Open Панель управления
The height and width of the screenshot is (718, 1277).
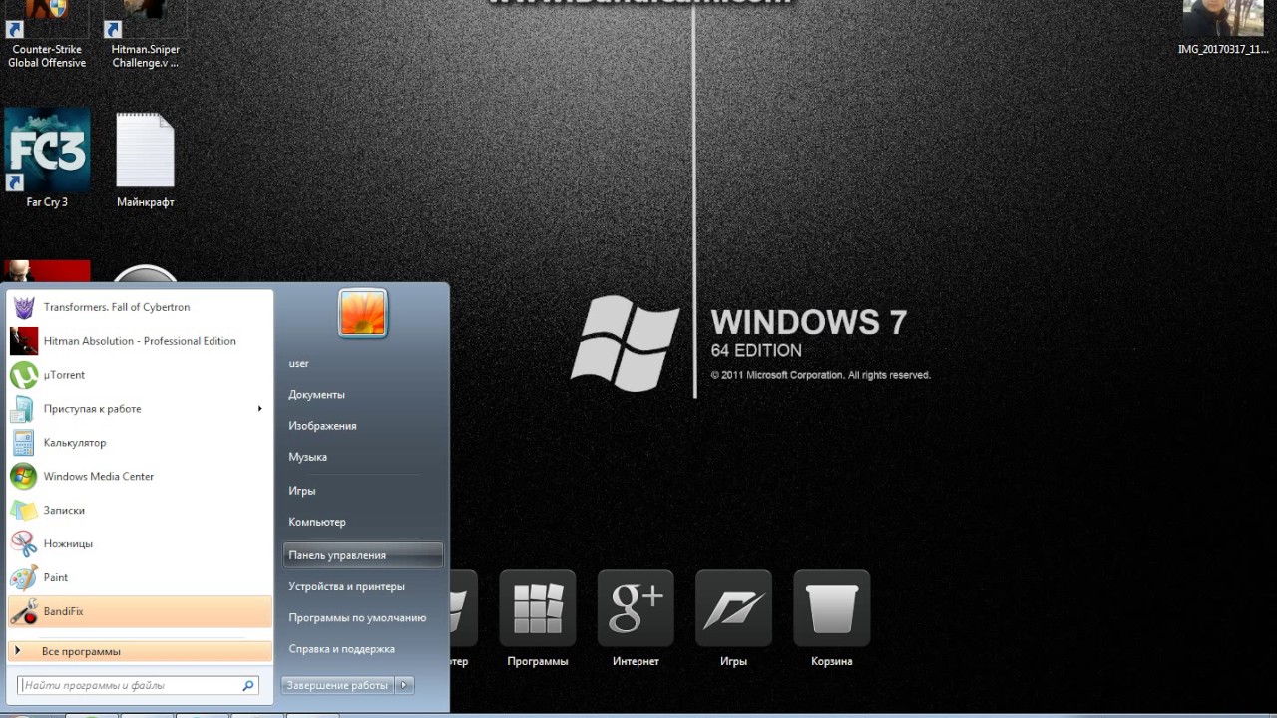363,555
